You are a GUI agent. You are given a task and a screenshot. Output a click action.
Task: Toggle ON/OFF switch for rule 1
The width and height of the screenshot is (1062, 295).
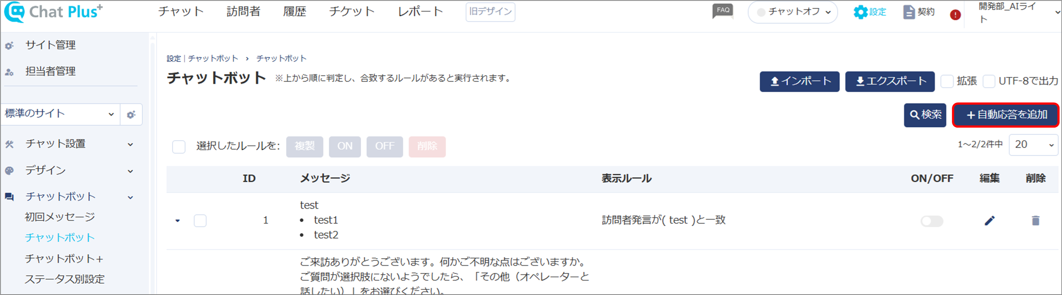932,221
